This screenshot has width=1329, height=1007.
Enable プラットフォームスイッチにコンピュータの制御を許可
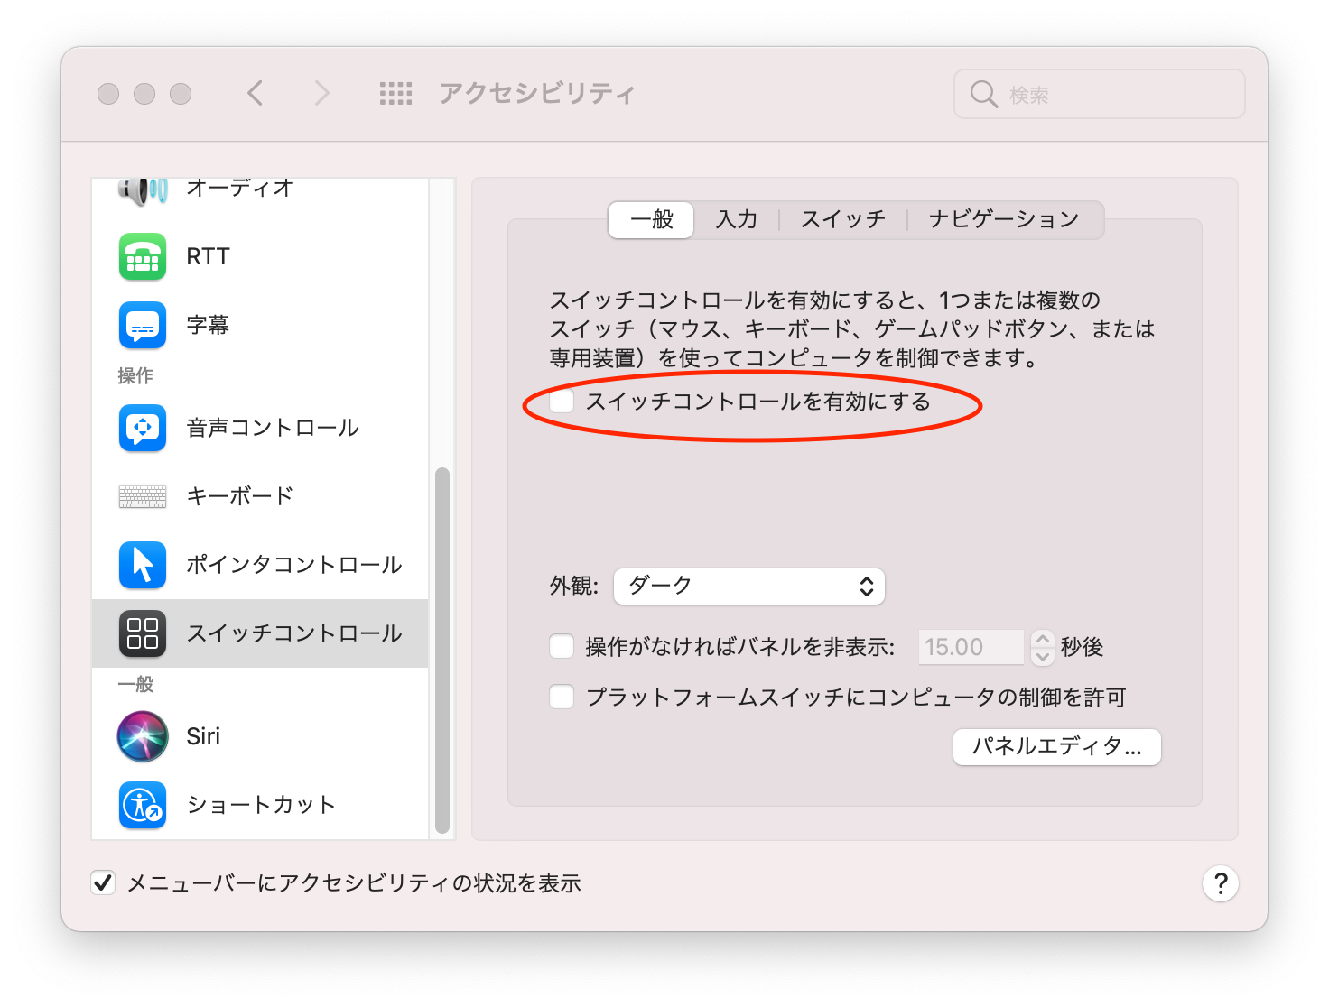561,697
